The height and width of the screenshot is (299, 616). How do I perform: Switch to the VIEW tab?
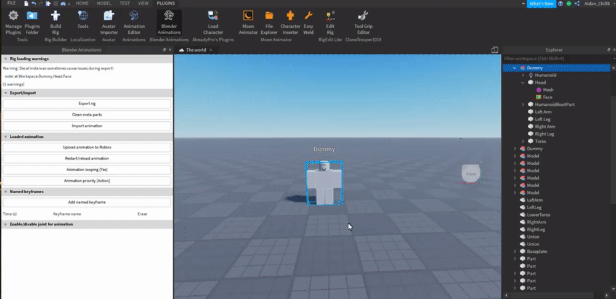coord(144,3)
